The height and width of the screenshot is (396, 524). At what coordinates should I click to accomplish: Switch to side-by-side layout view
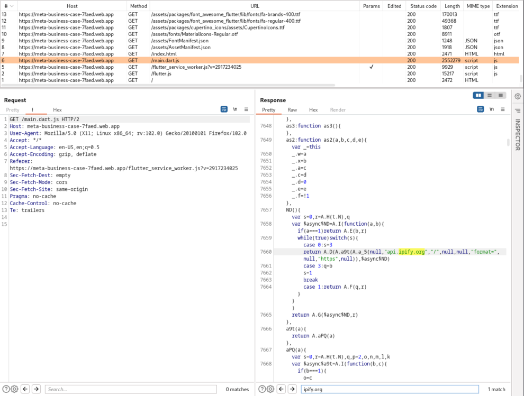click(479, 95)
